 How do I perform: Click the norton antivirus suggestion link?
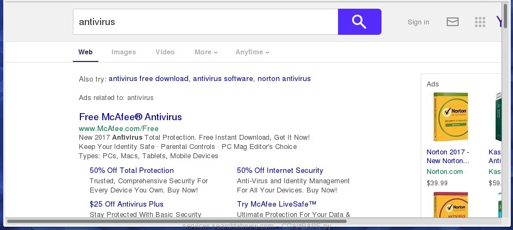point(284,79)
